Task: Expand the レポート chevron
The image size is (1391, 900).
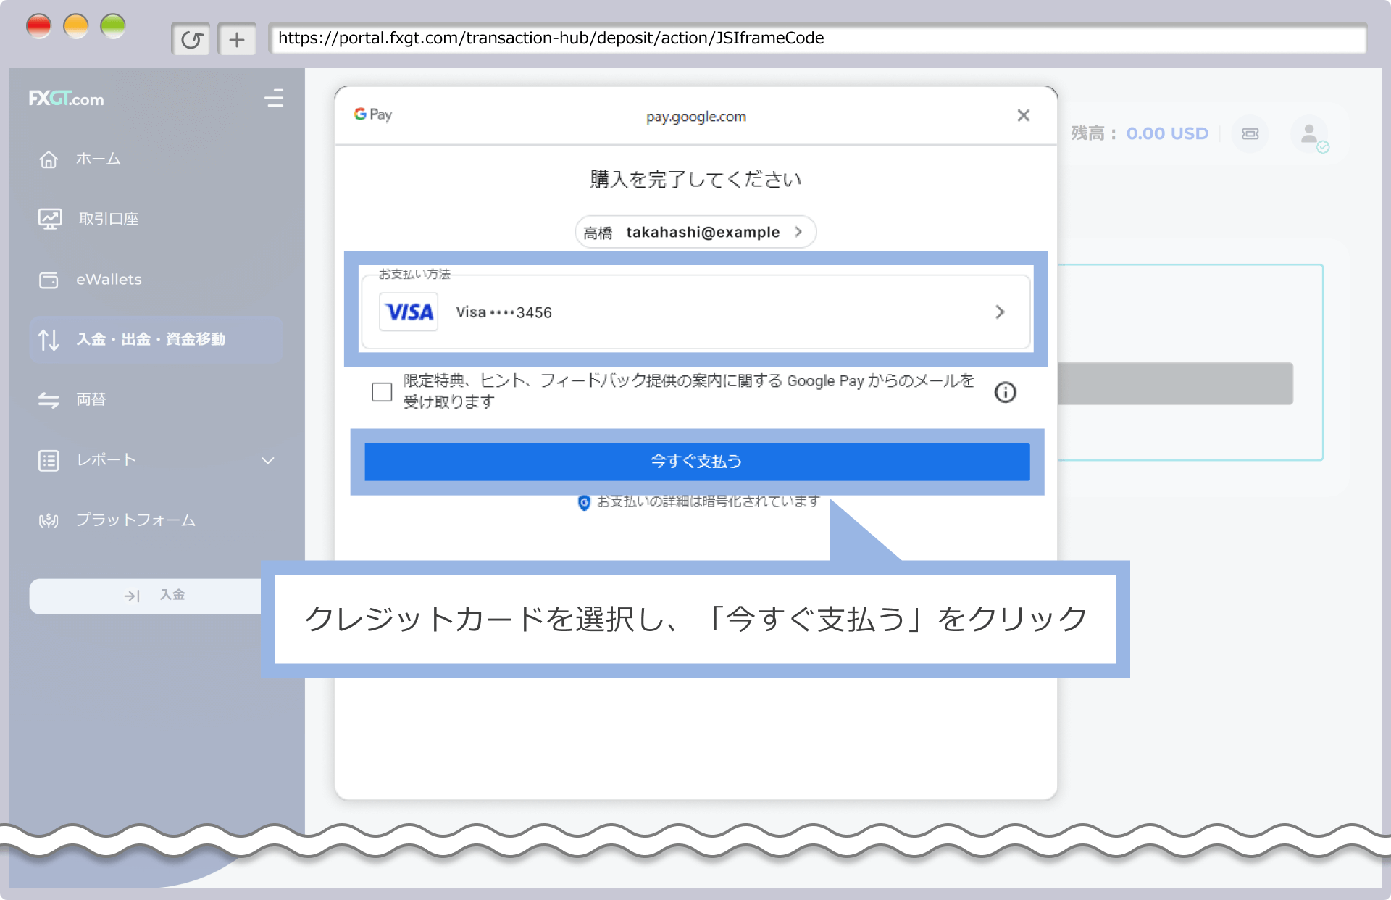Action: click(268, 460)
